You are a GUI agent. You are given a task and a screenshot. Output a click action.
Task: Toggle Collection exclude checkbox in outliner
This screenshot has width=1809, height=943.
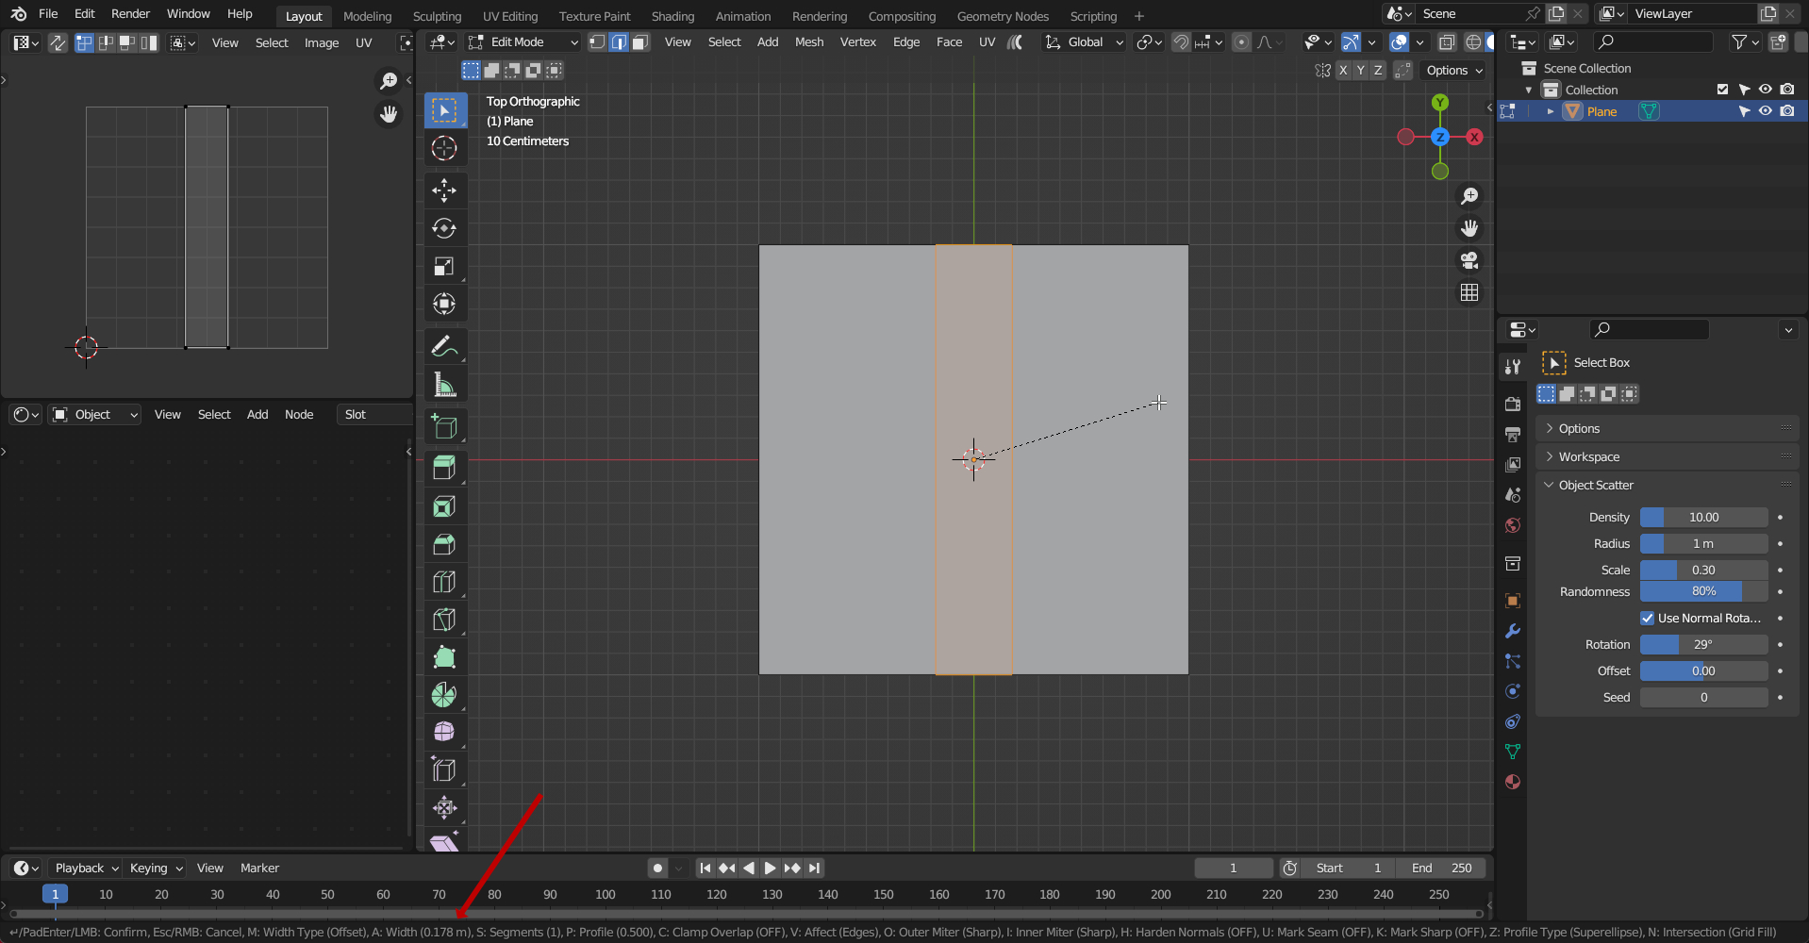point(1723,90)
